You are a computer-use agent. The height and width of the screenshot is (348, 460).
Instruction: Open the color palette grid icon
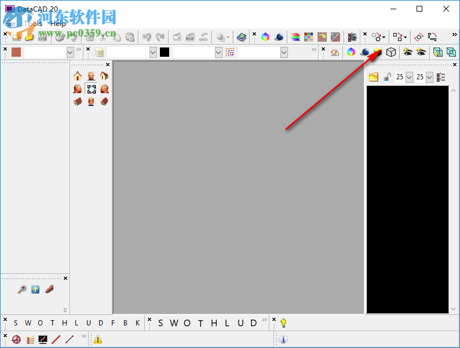point(309,37)
